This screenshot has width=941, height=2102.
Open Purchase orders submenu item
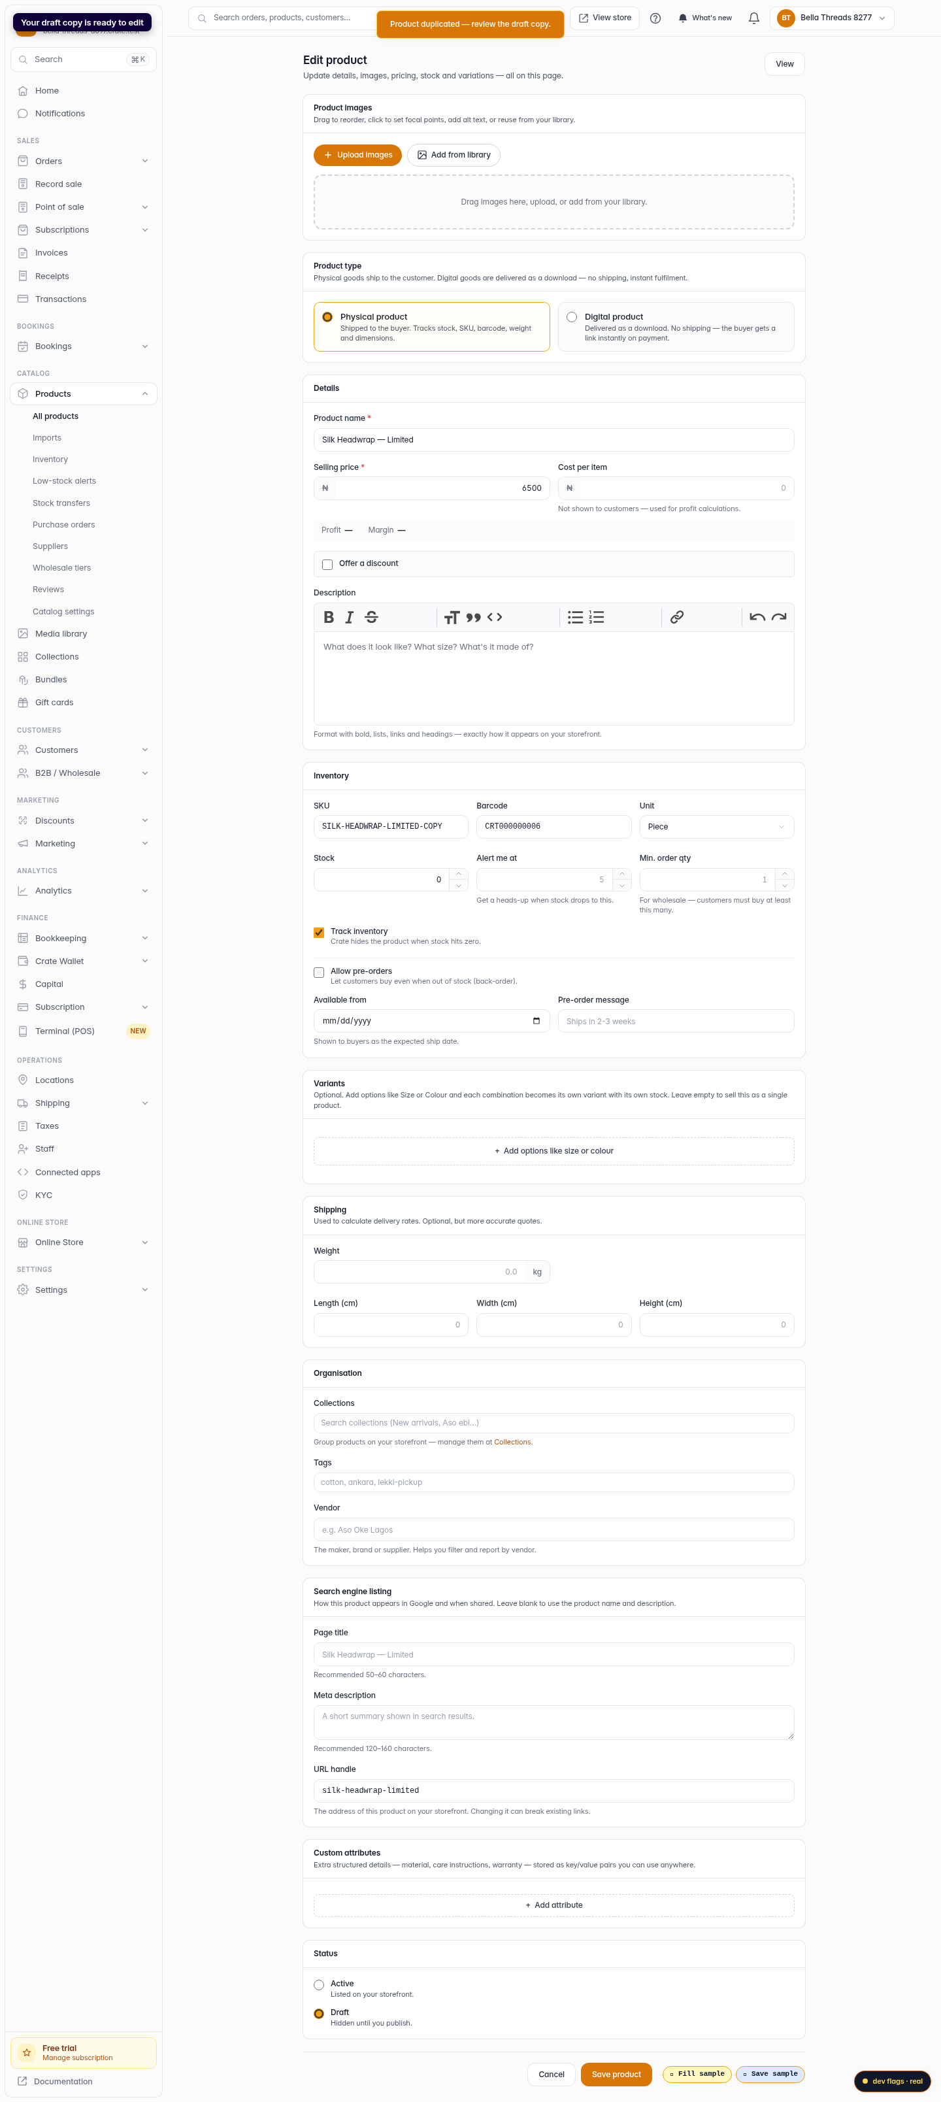point(63,525)
